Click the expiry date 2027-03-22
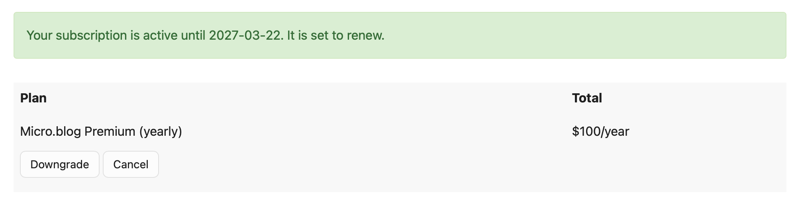The height and width of the screenshot is (204, 800). pos(245,35)
